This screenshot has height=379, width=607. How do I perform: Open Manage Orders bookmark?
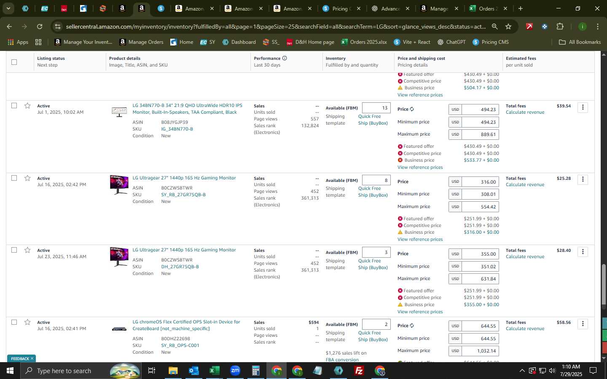click(142, 42)
